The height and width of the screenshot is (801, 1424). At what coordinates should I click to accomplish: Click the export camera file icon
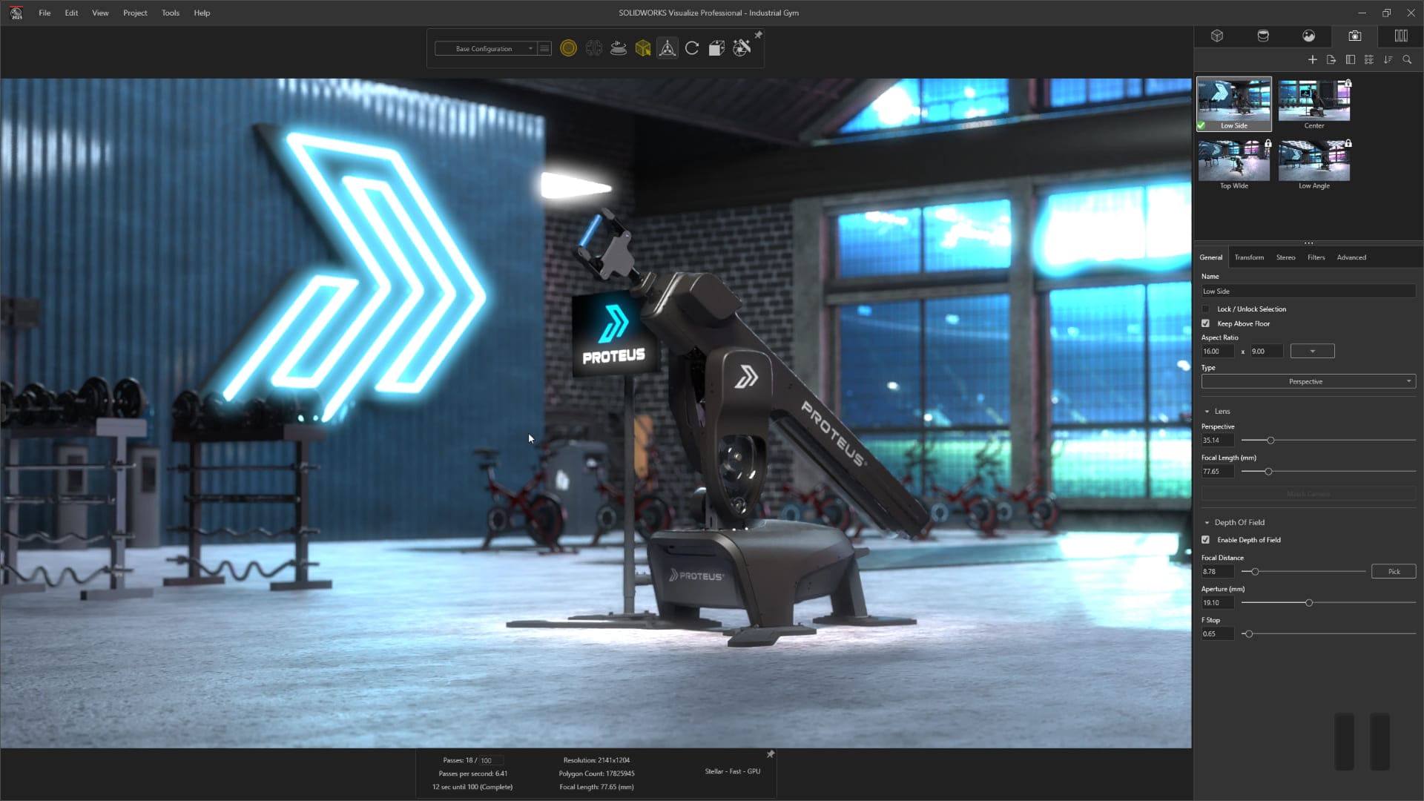pos(1331,59)
